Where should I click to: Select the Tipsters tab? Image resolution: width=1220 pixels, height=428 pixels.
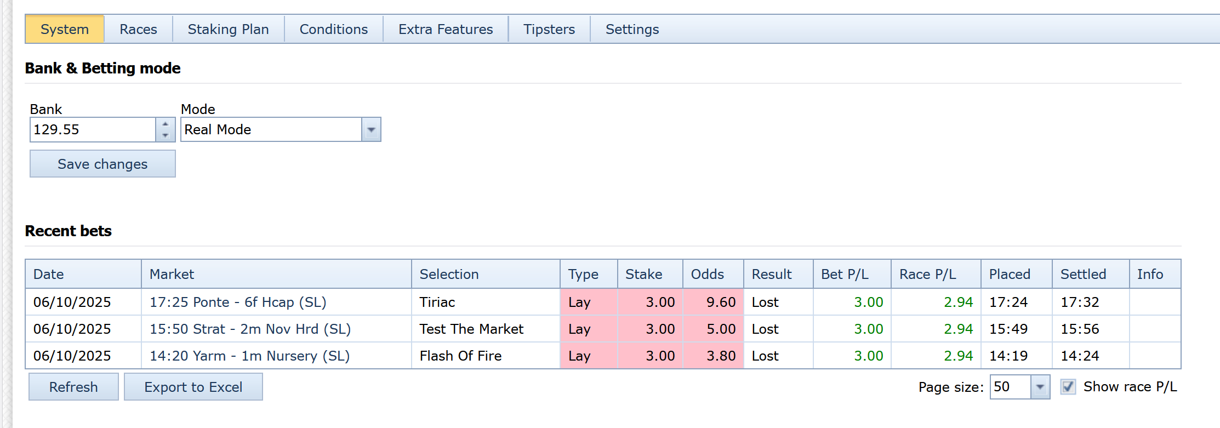pyautogui.click(x=549, y=30)
